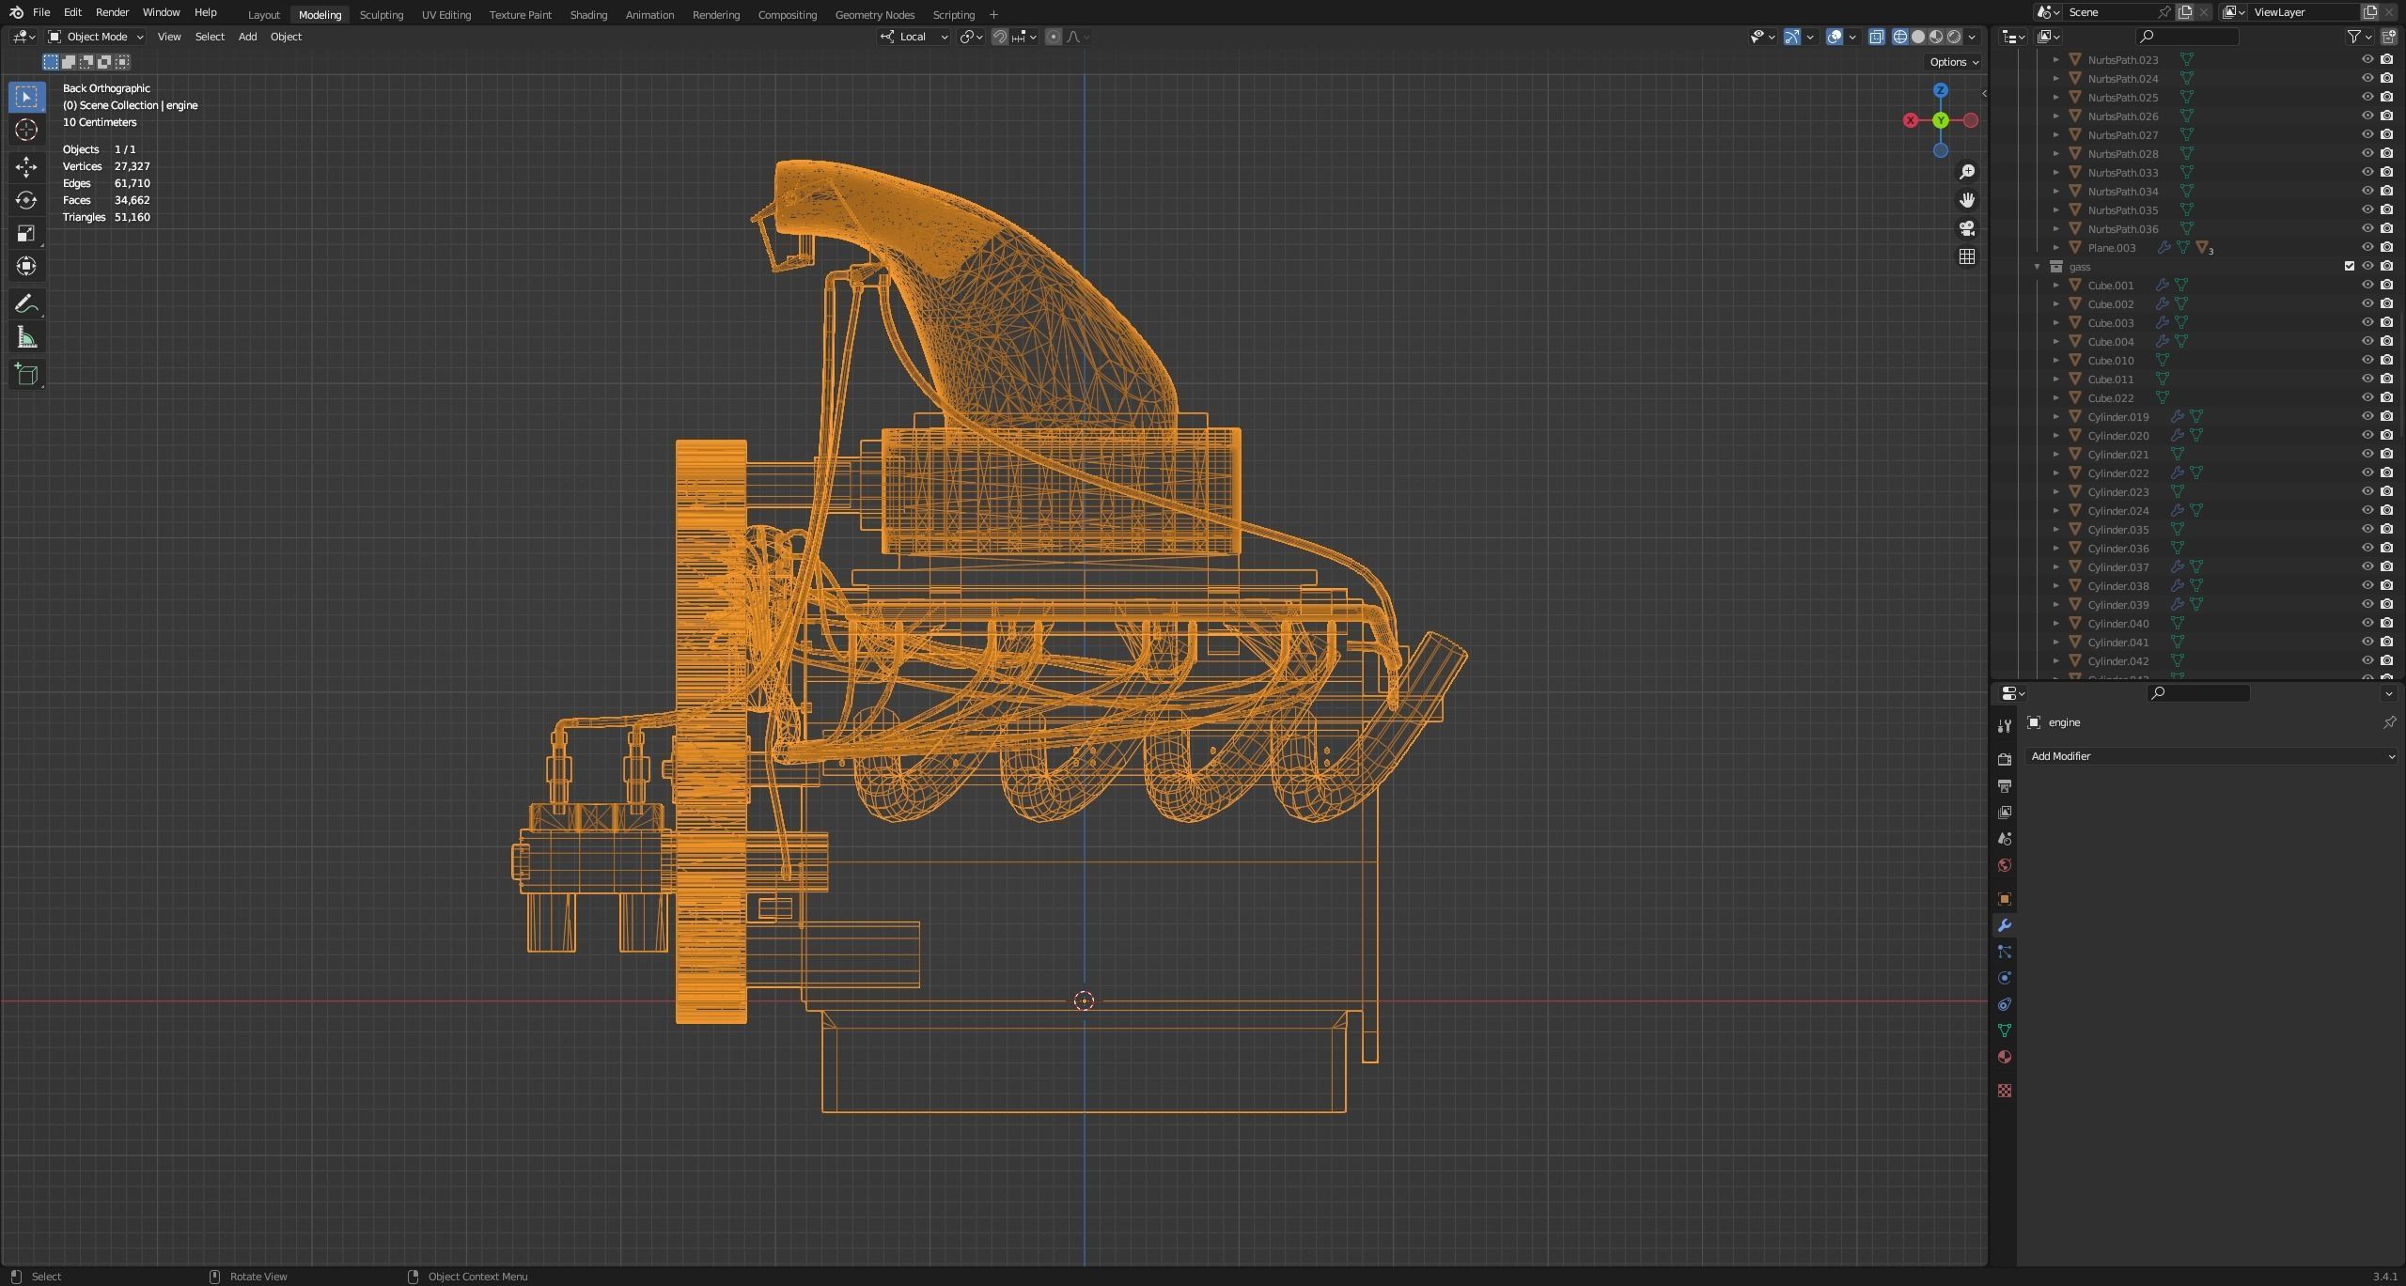Switch to the UV Editing workspace tab
Viewport: 2406px width, 1286px height.
coord(445,15)
